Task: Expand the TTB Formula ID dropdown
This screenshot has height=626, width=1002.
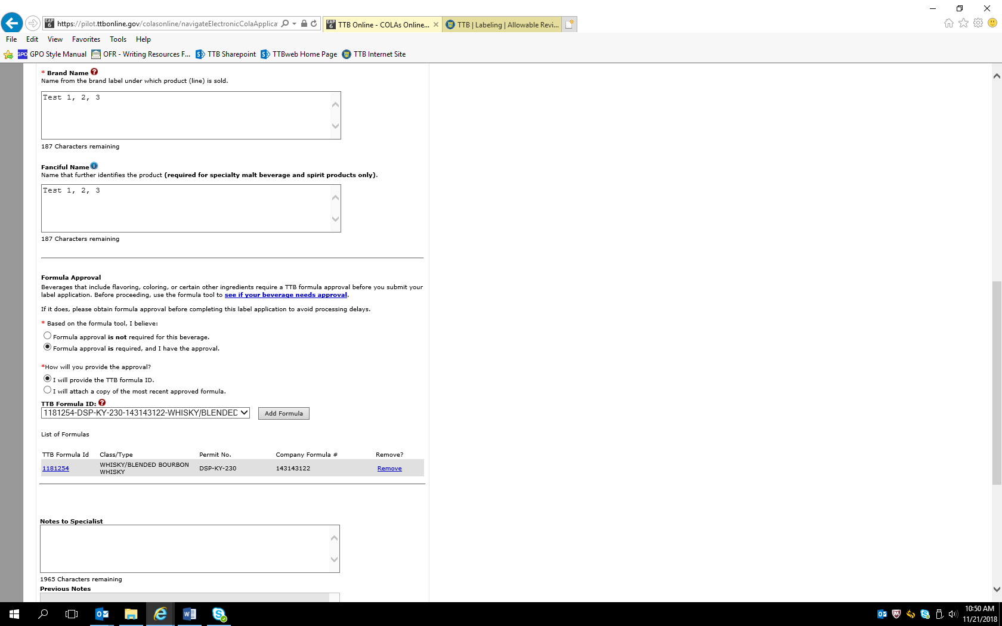Action: [x=244, y=413]
